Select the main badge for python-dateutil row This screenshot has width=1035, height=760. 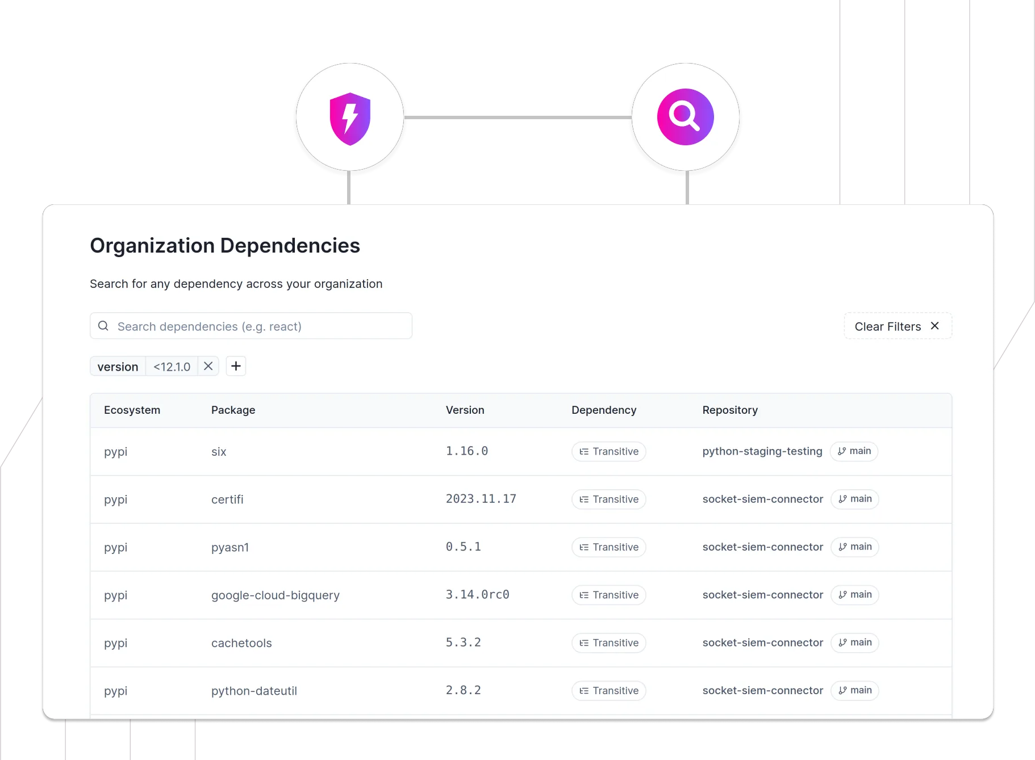[x=854, y=690]
